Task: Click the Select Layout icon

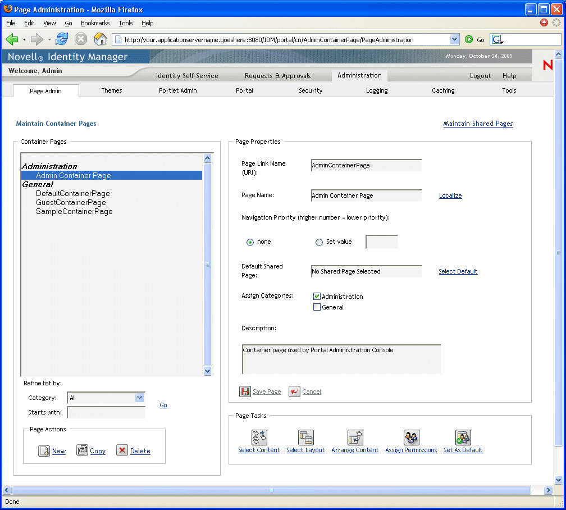Action: [305, 438]
